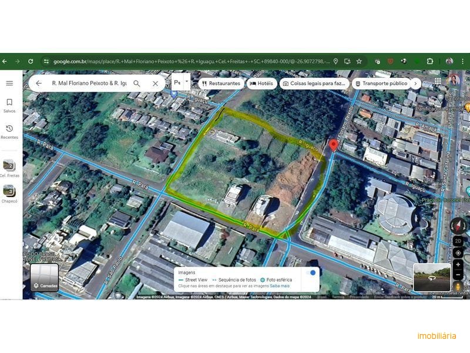Switch the map to 2D view
The height and width of the screenshot is (353, 470).
(458, 241)
